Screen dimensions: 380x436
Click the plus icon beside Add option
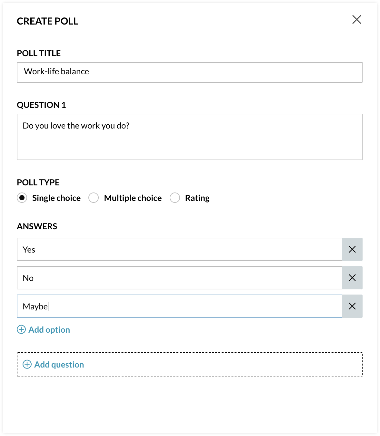(21, 329)
